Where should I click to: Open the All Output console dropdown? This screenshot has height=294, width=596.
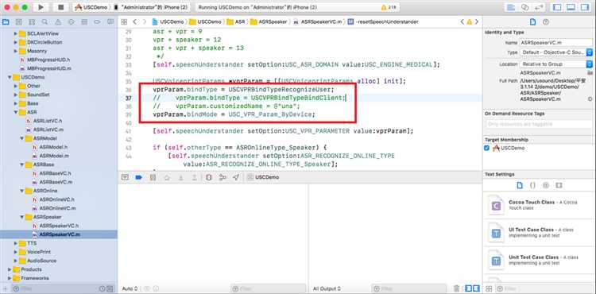[327, 288]
